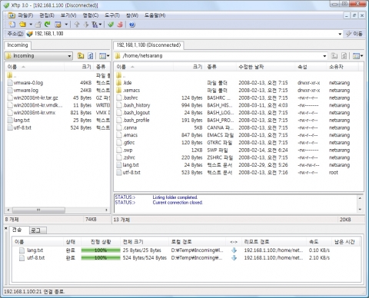The height and width of the screenshot is (298, 369).
Task: Sort the local list by 크기 column
Action: (78, 67)
